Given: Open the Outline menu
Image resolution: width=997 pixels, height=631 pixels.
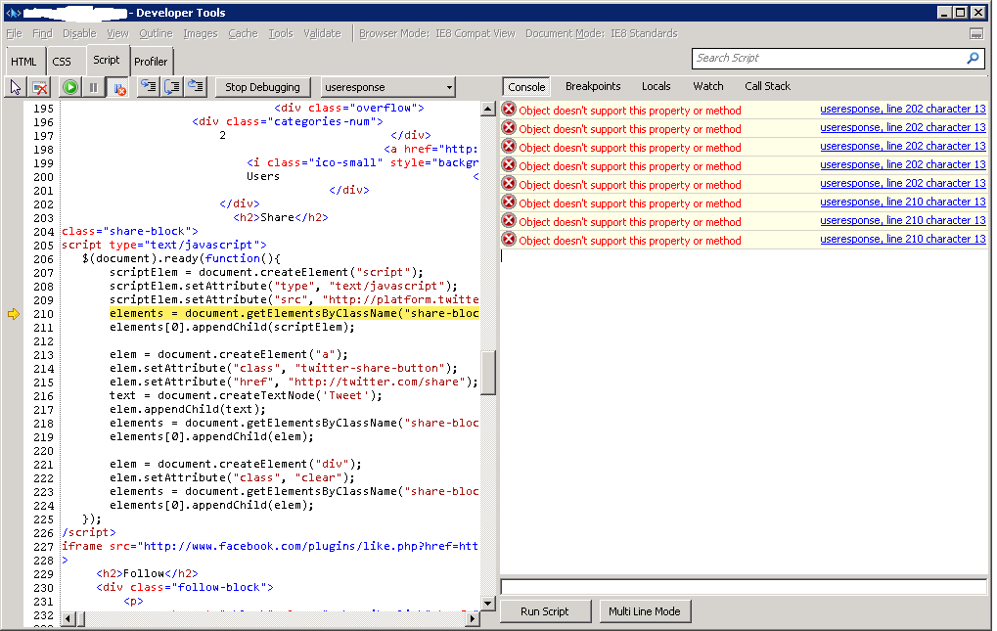Looking at the screenshot, I should point(156,33).
